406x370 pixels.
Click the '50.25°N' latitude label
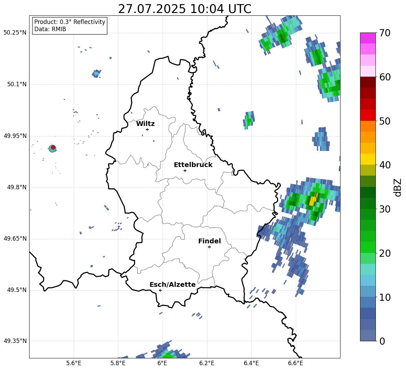point(15,33)
